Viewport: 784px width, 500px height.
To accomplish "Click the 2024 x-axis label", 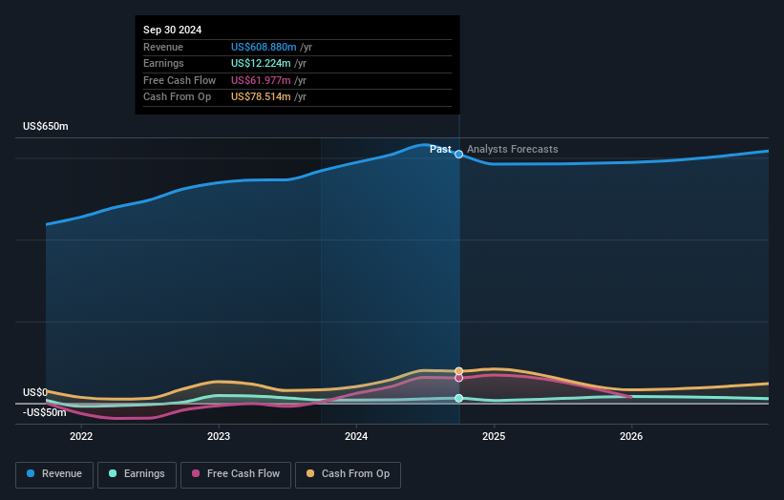I will [x=356, y=436].
